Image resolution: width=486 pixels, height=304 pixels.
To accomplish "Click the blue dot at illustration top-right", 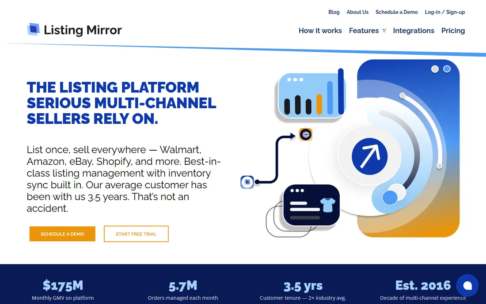I will 447,69.
